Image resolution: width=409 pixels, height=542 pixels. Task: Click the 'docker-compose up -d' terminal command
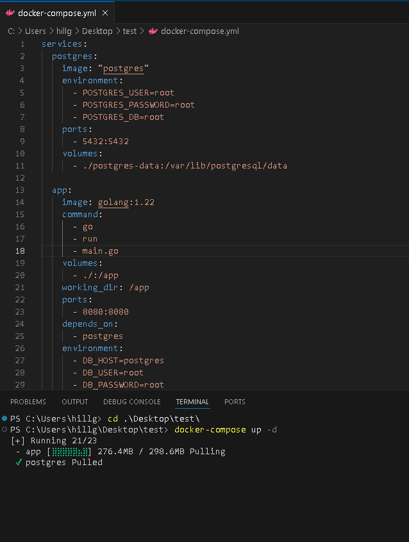(226, 430)
